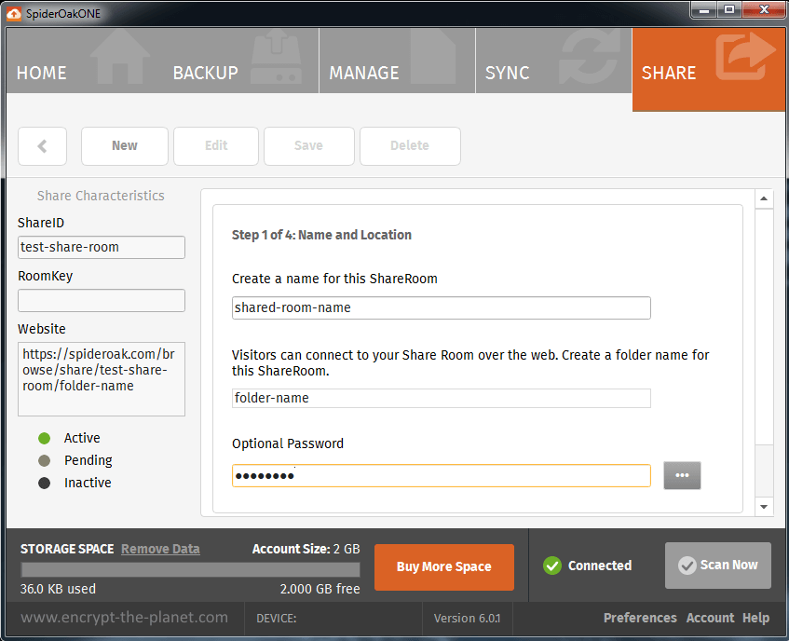Click the ShareRoom name input field
The height and width of the screenshot is (641, 789).
pyautogui.click(x=441, y=307)
